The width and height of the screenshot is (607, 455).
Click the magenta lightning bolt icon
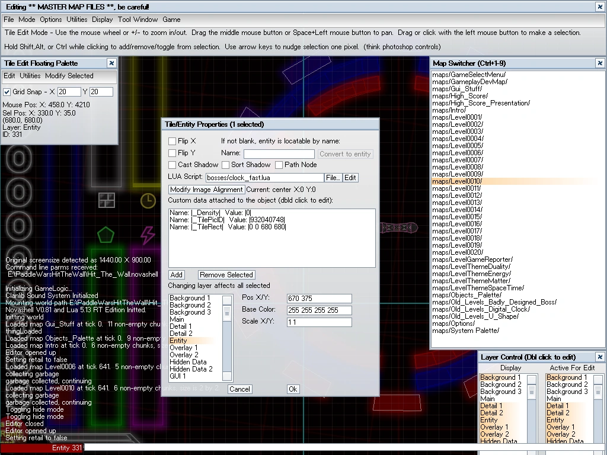[147, 235]
